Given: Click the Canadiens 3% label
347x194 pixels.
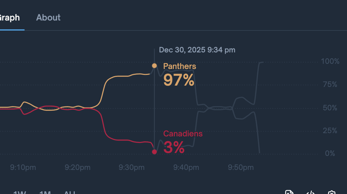Looking at the screenshot, I should tap(174, 147).
